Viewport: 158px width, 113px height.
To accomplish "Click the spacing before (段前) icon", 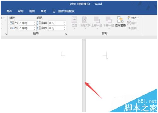I will (x=39, y=23).
